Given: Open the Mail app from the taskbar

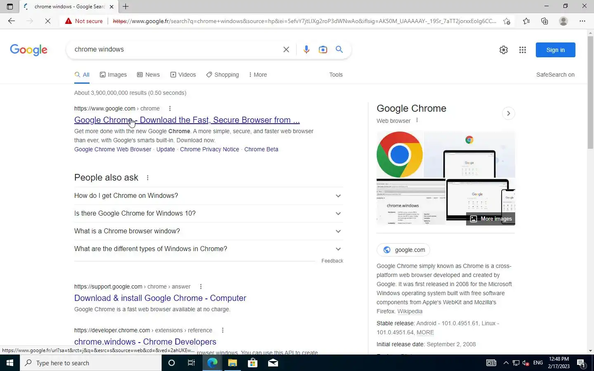Looking at the screenshot, I should point(273,363).
